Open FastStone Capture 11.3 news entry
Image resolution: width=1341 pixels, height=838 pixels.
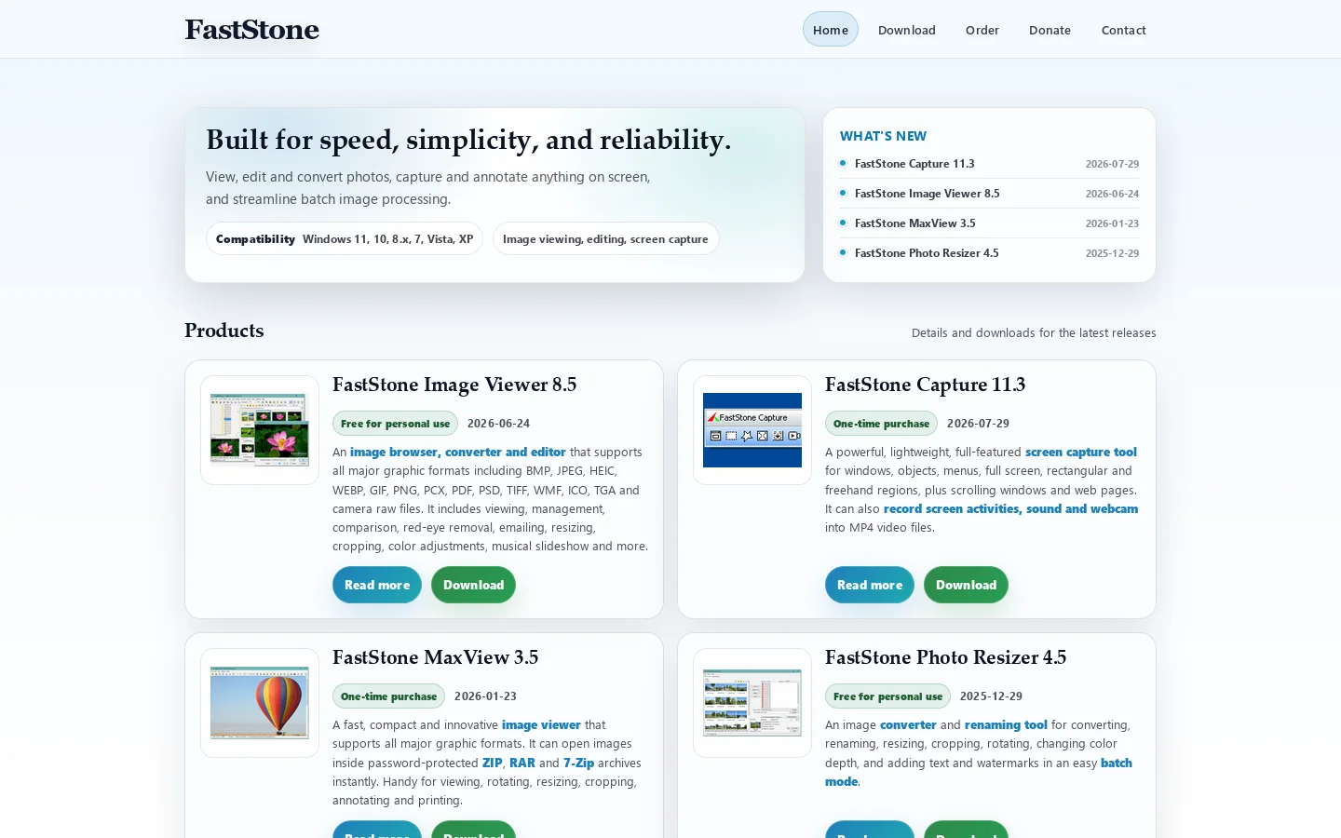click(914, 164)
